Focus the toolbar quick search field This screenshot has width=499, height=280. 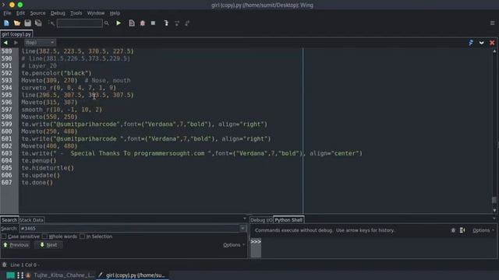80,23
